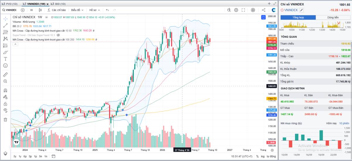The width and height of the screenshot is (352, 161).
Task: Click MA Cross 10 50 indicator legend
Action: tap(42, 30)
